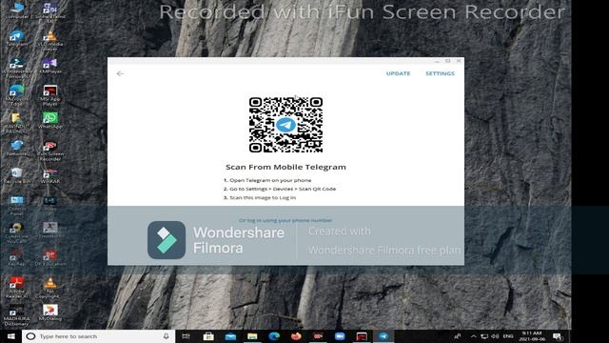Open the Network desktop icon
Image resolution: width=609 pixels, height=343 pixels.
click(x=17, y=149)
